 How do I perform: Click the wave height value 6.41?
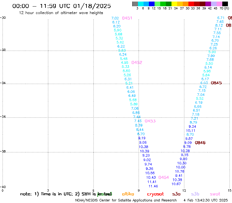[130, 87]
